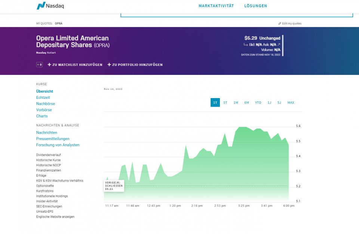Open the Nachbörse sidebar link
The height and width of the screenshot is (234, 359).
[46, 104]
